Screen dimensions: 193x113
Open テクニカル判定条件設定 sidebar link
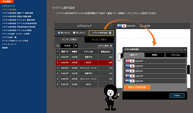[x=20, y=23]
